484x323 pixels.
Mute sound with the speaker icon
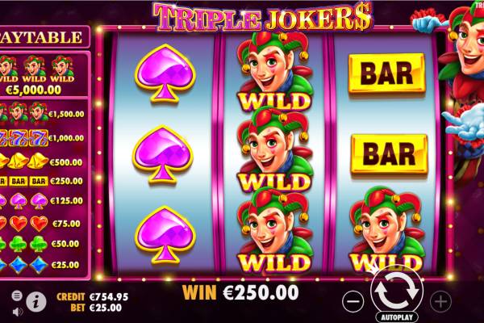tap(18, 312)
